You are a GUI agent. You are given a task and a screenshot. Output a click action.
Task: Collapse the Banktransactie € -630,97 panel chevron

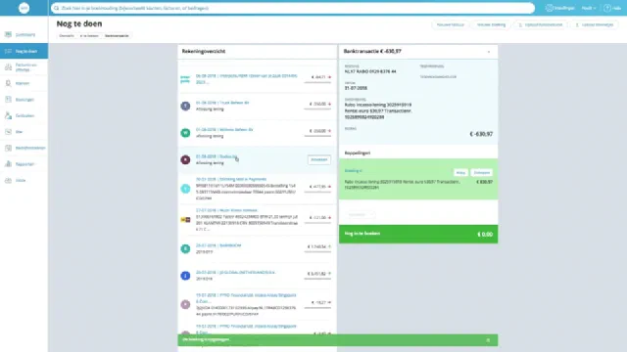489,52
